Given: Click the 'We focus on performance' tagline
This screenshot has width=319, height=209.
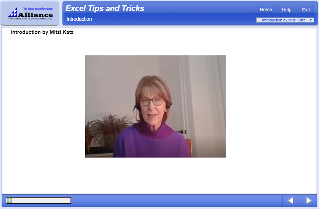Looking at the screenshot, I should point(38,9).
